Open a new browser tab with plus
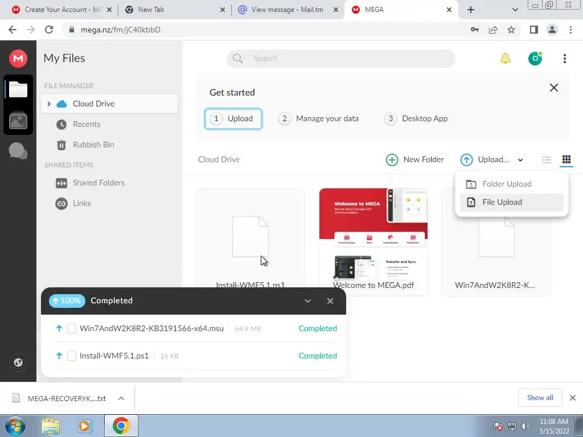583x437 pixels. (471, 10)
